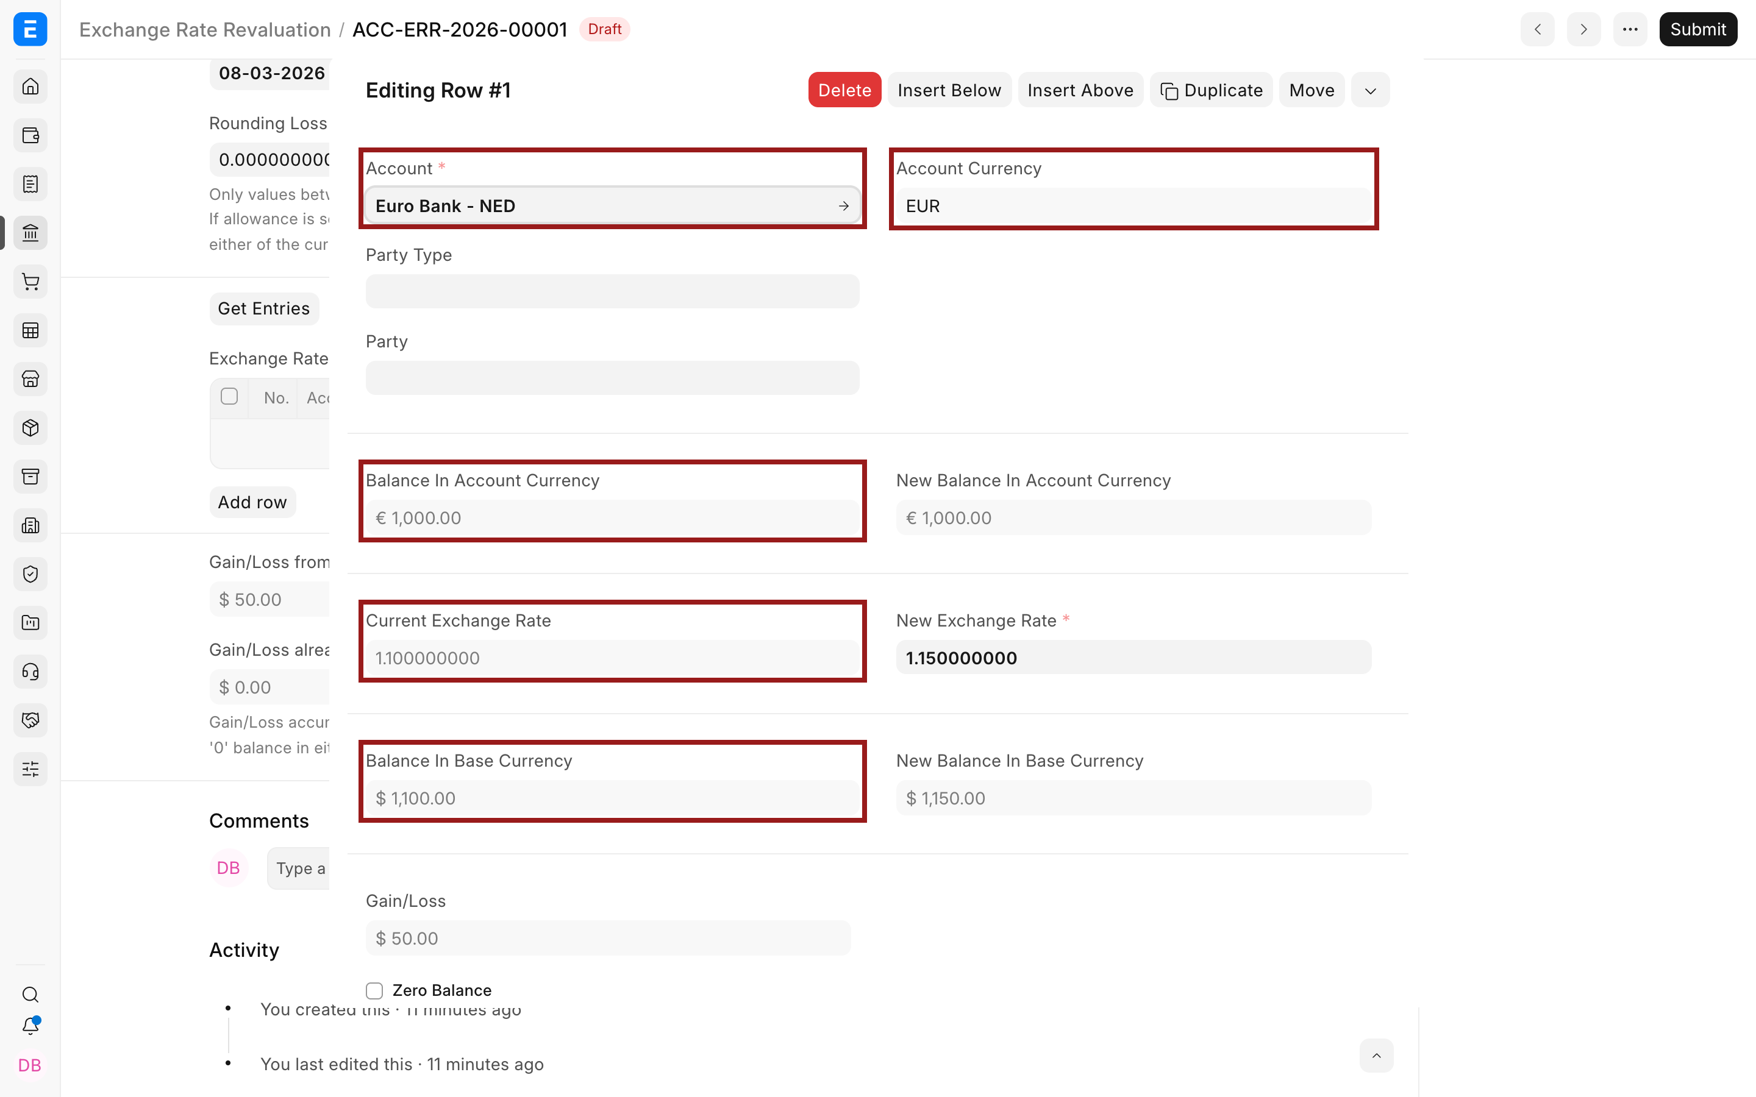Open the notifications bell icon
The image size is (1756, 1097).
coord(30,1026)
